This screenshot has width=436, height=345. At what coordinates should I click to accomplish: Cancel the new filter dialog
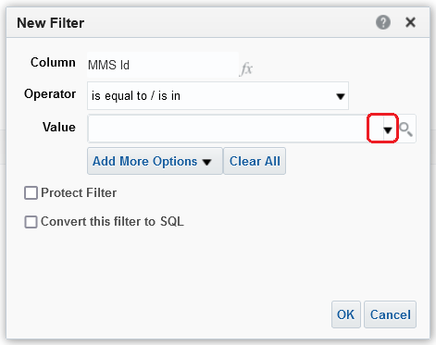point(390,314)
